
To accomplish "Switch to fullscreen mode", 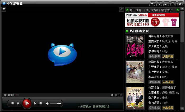I will coord(41,103).
